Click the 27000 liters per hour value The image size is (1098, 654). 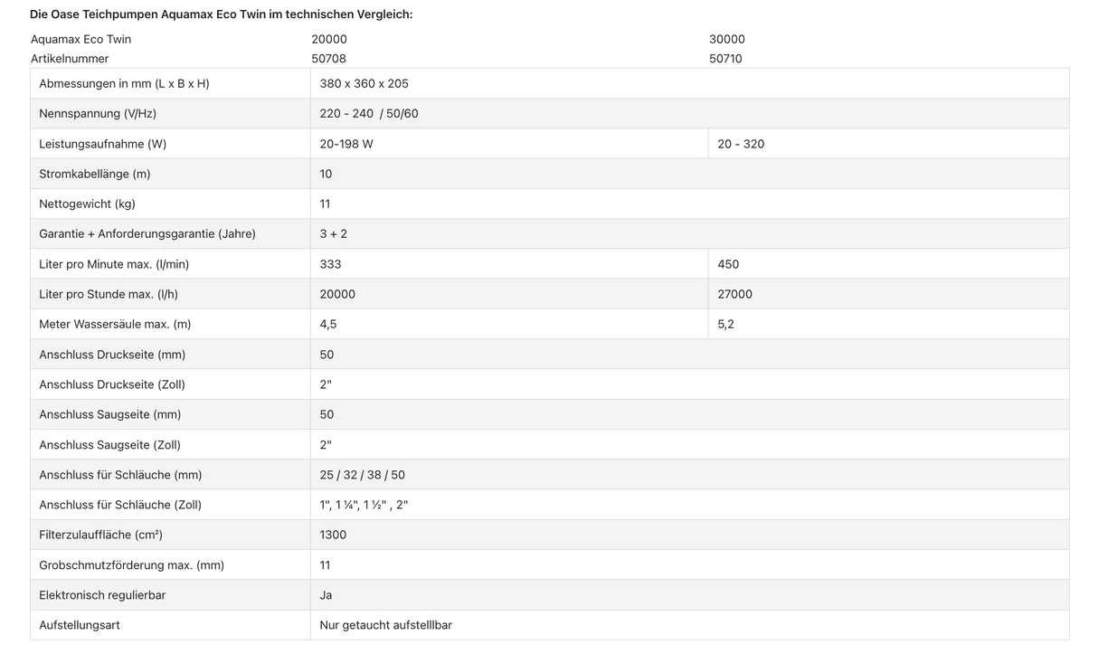point(734,294)
